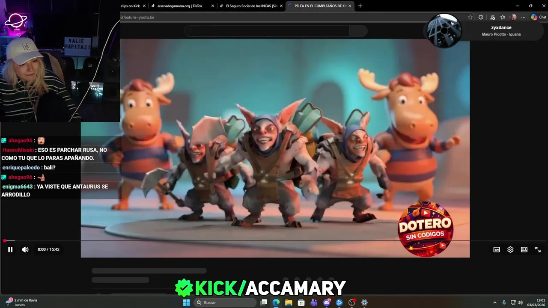Open the browser extensions puzzle icon
The height and width of the screenshot is (308, 548).
[x=481, y=17]
